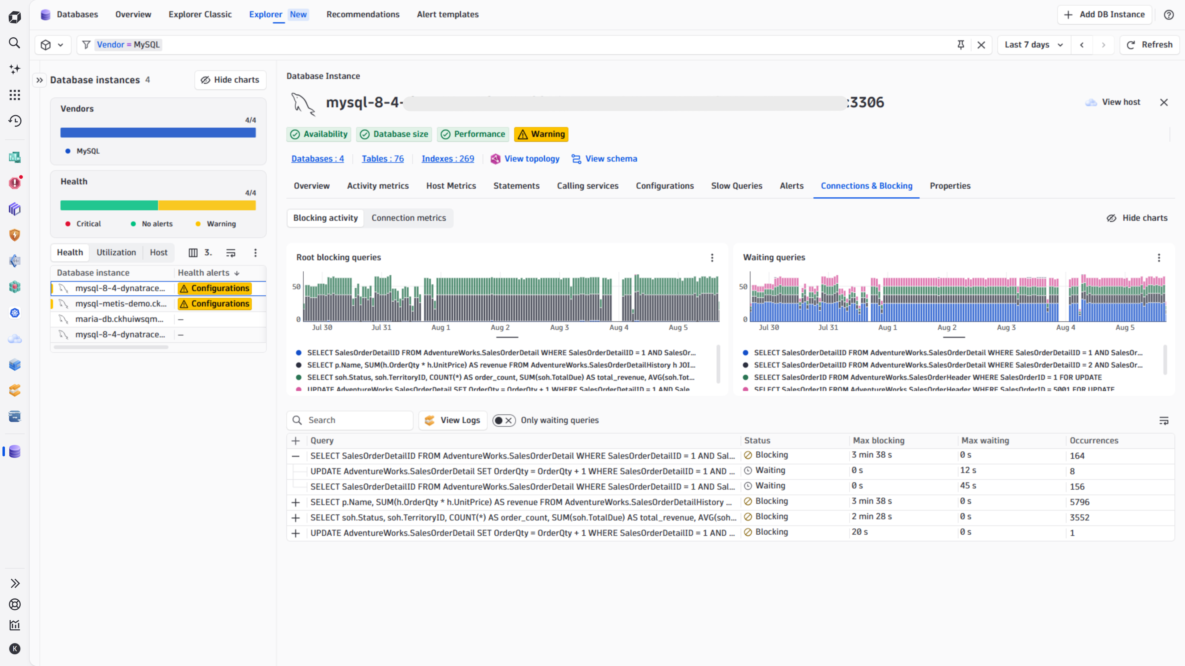1185x666 pixels.
Task: Open the segment selector cube dropdown
Action: pyautogui.click(x=52, y=45)
